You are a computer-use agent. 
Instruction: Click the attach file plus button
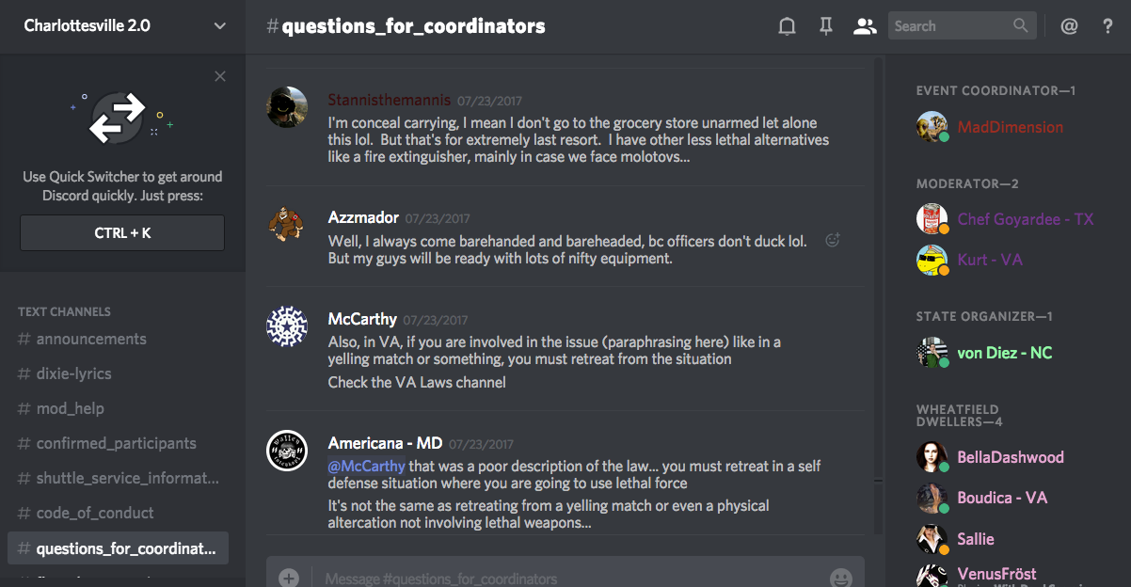pos(289,578)
